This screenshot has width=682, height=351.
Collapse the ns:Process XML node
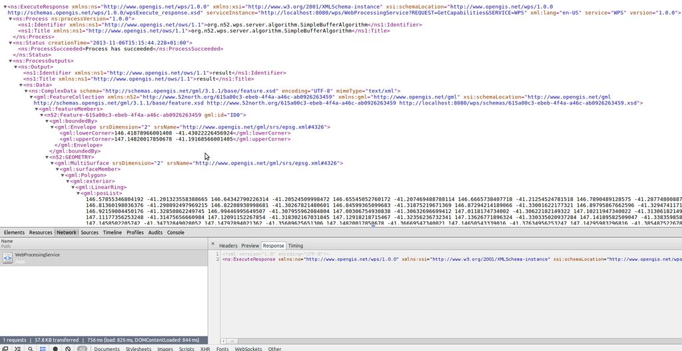tap(11, 19)
